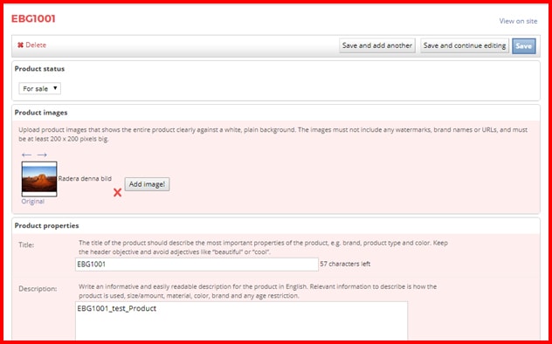The image size is (552, 344).
Task: Click the Description field label
Action: point(38,289)
